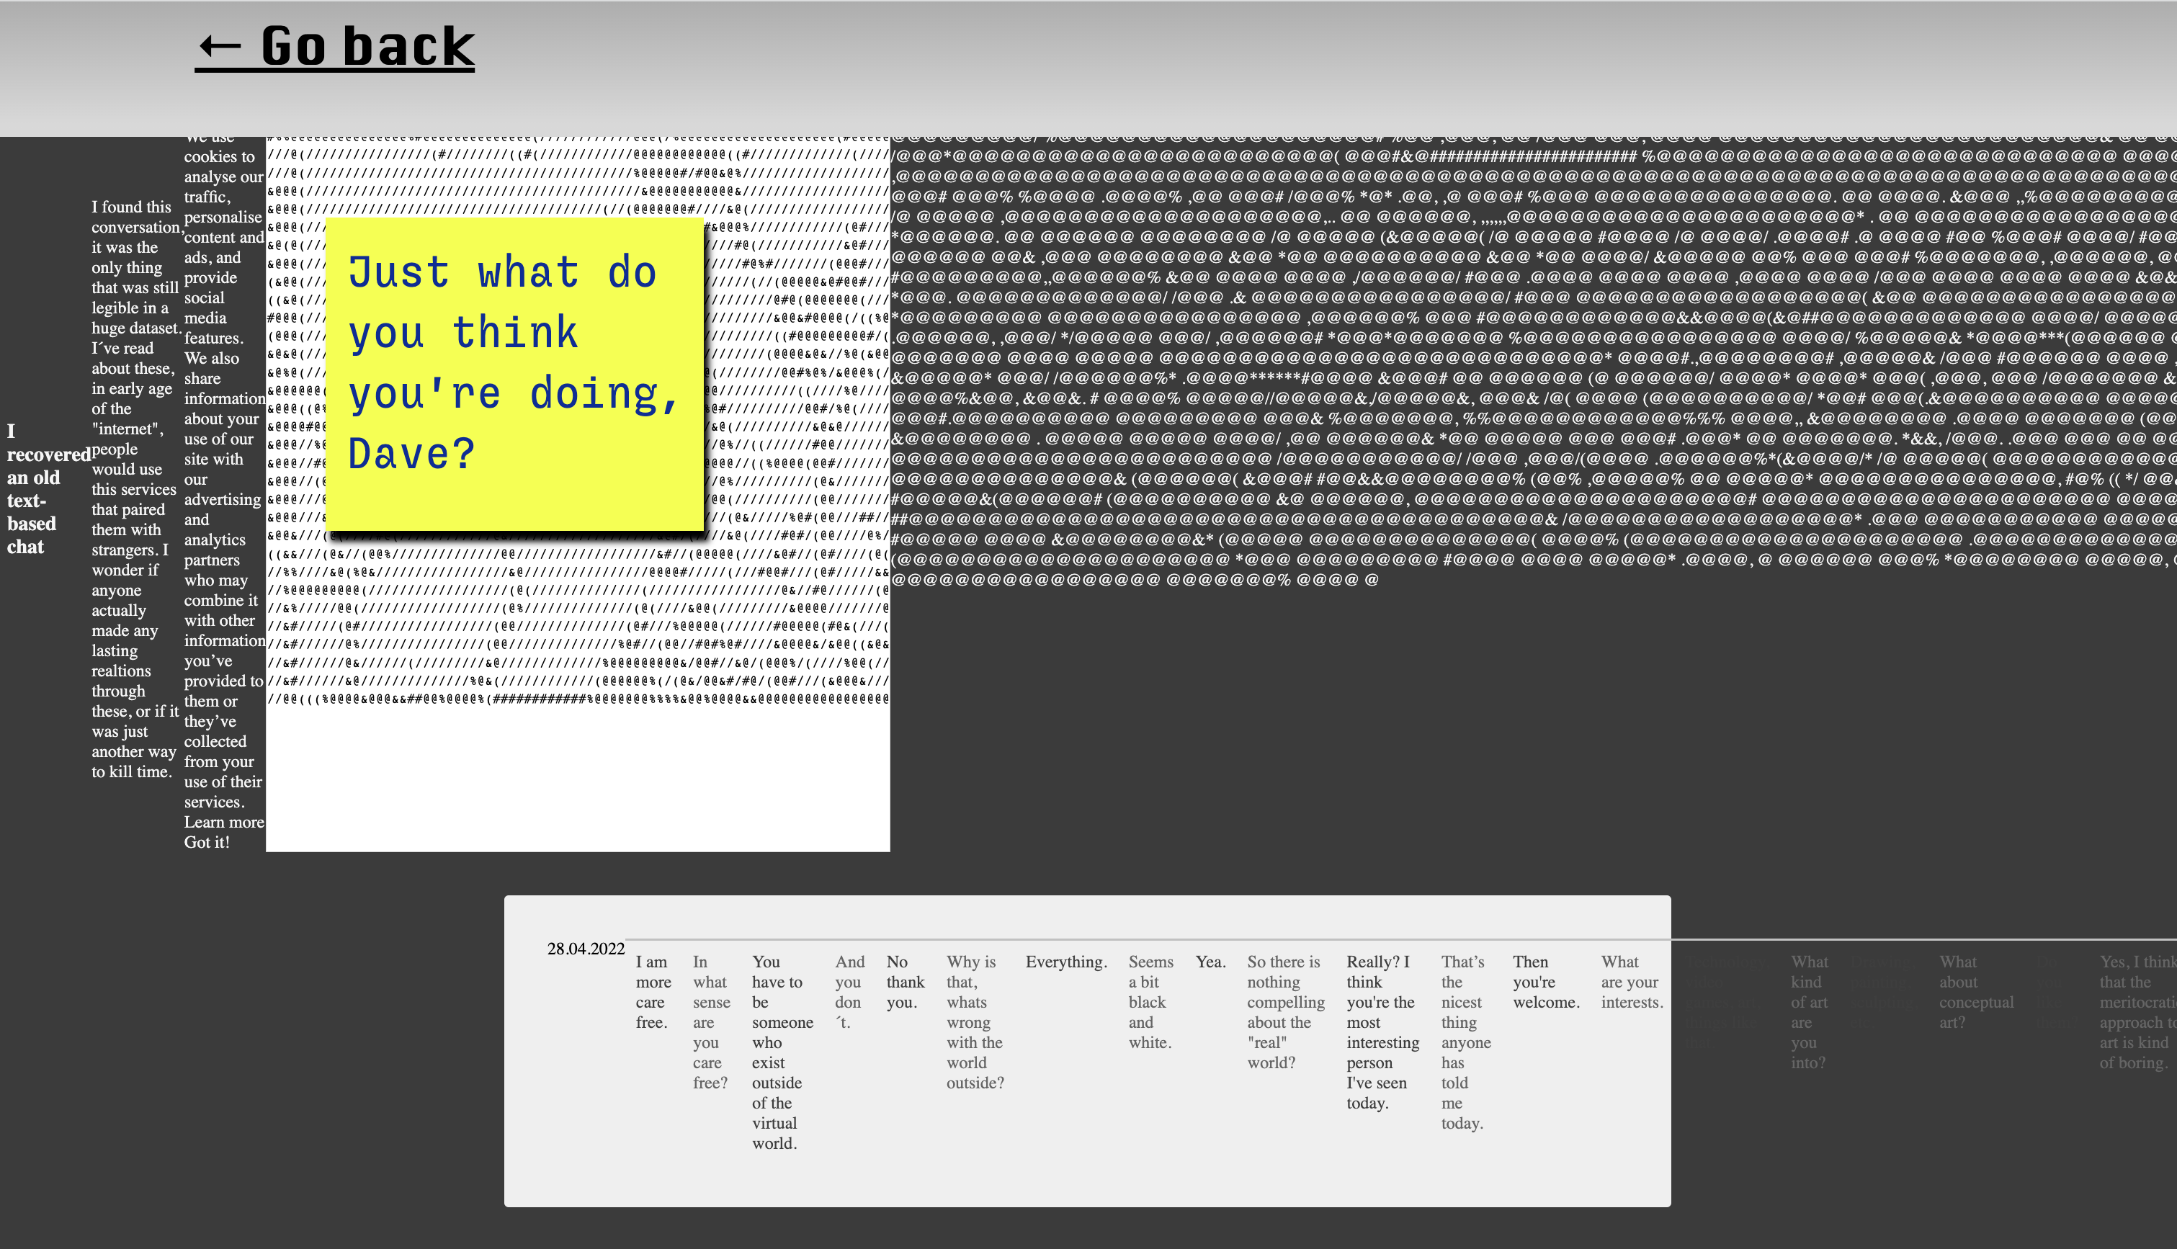Viewport: 2177px width, 1249px height.
Task: Click the 'Got it!' cookie text
Action: tap(207, 842)
